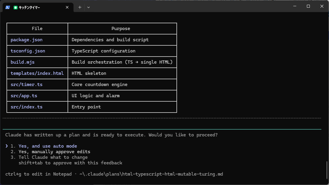
Task: Click src/index.ts file name
Action: click(27, 107)
